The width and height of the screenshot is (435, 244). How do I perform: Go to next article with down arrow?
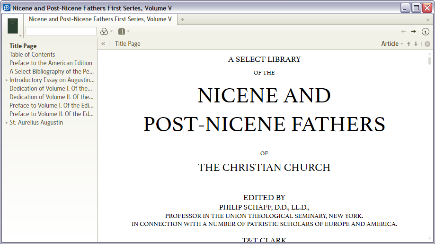[x=416, y=44]
